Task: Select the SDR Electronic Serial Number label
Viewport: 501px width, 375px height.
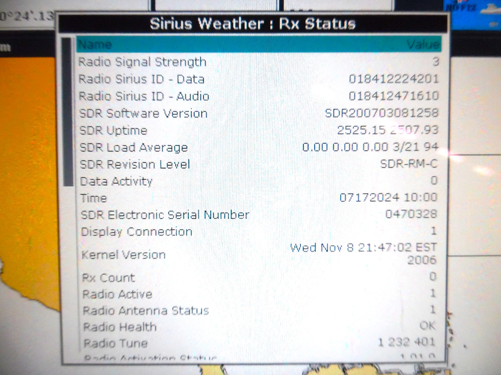Action: [165, 215]
